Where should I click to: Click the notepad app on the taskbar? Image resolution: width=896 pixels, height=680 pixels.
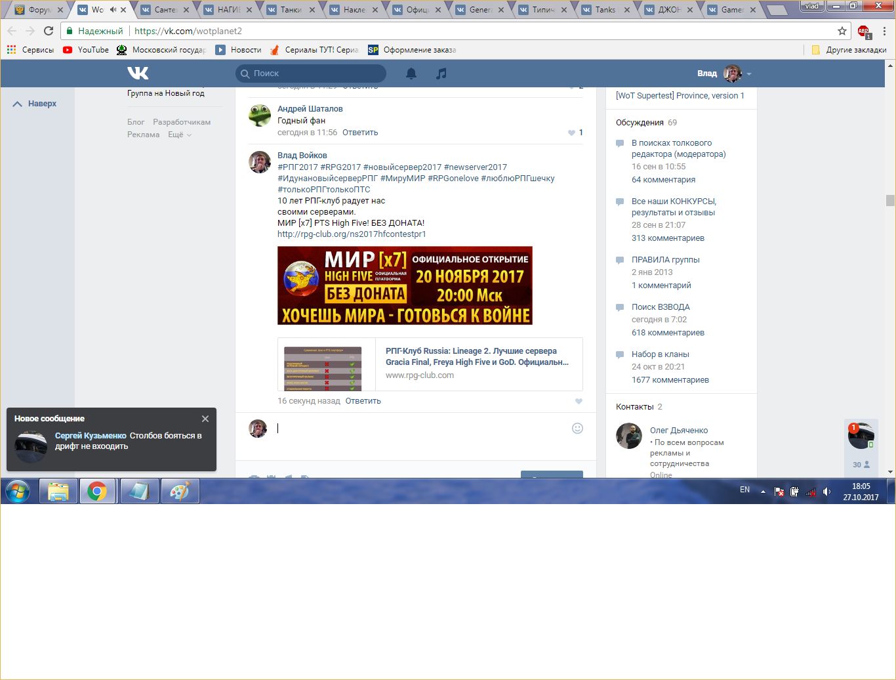tap(139, 491)
